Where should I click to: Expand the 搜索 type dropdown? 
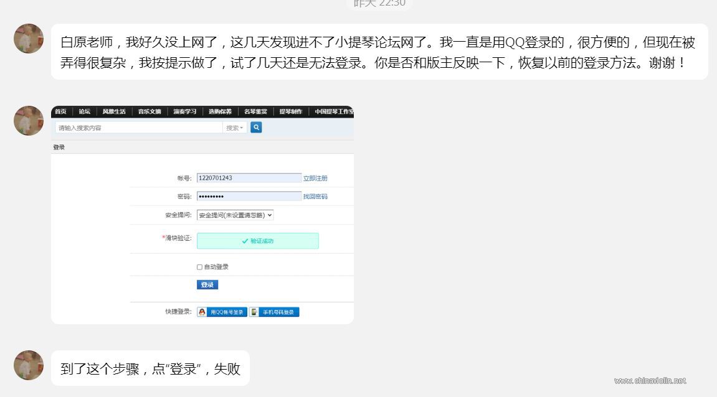235,128
